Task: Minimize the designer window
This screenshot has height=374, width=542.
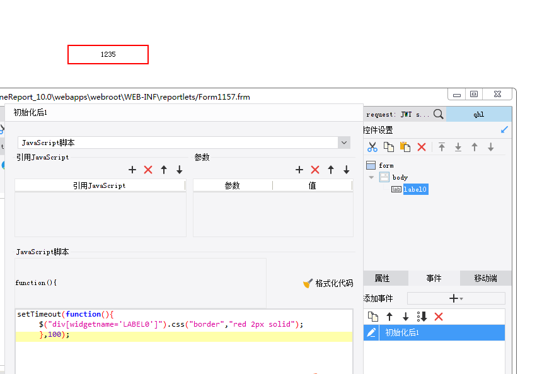Action: click(x=457, y=95)
